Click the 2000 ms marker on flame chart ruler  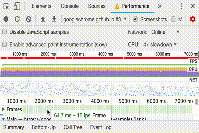coord(44,101)
